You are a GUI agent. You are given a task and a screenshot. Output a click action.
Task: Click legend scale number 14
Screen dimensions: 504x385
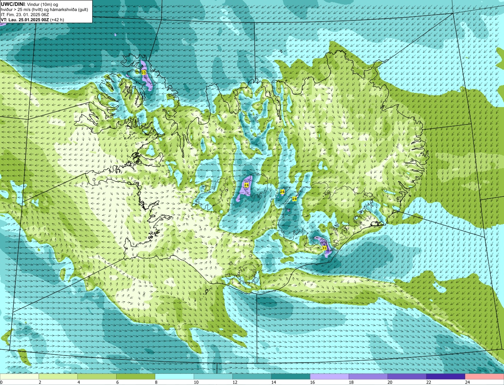point(273,382)
